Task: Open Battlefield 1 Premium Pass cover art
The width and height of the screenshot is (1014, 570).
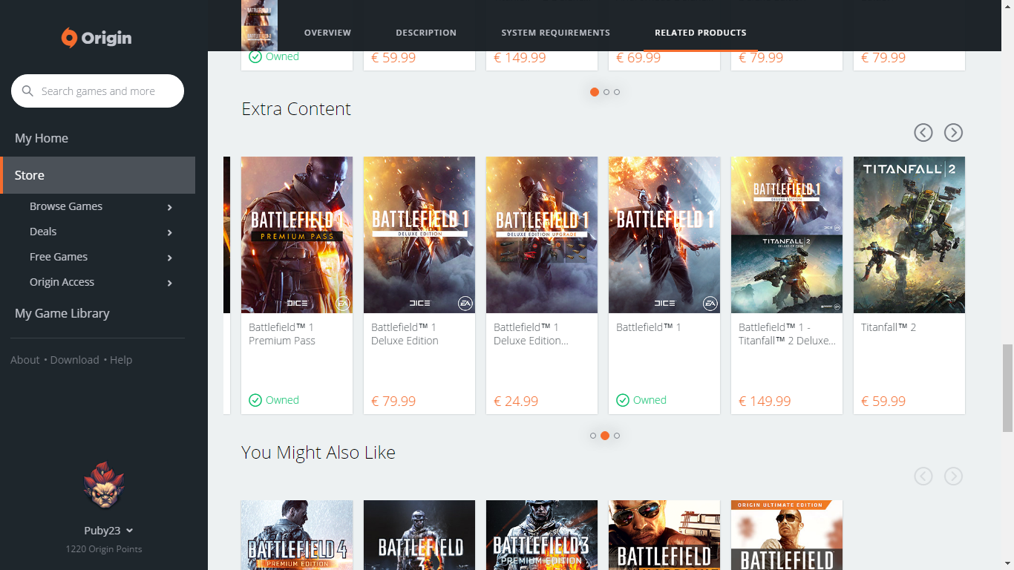Action: 297,235
